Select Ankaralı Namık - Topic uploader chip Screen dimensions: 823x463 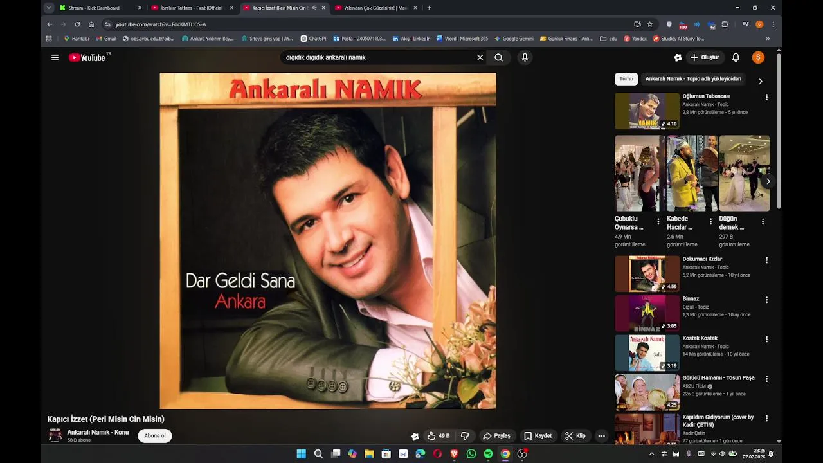point(693,79)
